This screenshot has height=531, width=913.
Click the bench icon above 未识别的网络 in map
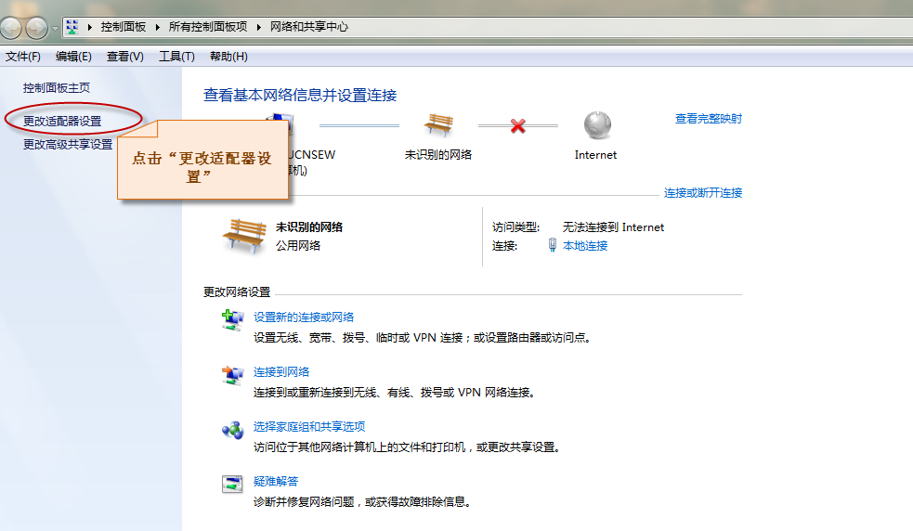(x=437, y=125)
